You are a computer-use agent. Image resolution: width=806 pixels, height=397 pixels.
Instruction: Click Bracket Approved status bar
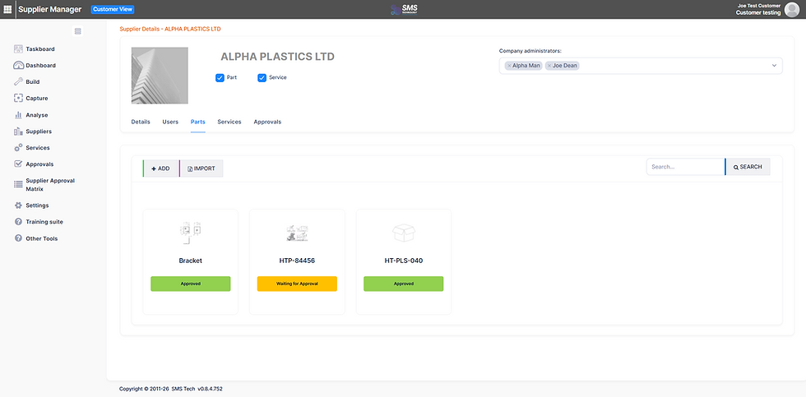[190, 284]
